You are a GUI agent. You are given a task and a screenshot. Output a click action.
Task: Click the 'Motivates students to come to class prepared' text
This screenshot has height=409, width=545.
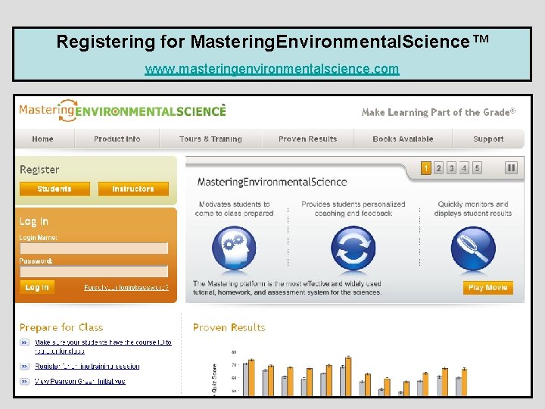(x=234, y=209)
